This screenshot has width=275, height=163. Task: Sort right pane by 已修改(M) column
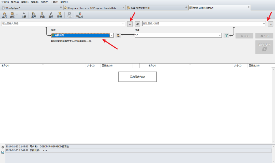coord(259,66)
